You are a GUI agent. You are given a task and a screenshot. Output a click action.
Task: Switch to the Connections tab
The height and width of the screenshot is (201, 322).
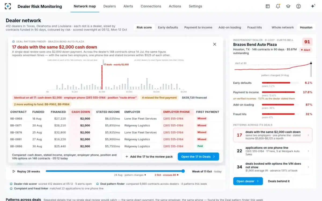(x=151, y=6)
